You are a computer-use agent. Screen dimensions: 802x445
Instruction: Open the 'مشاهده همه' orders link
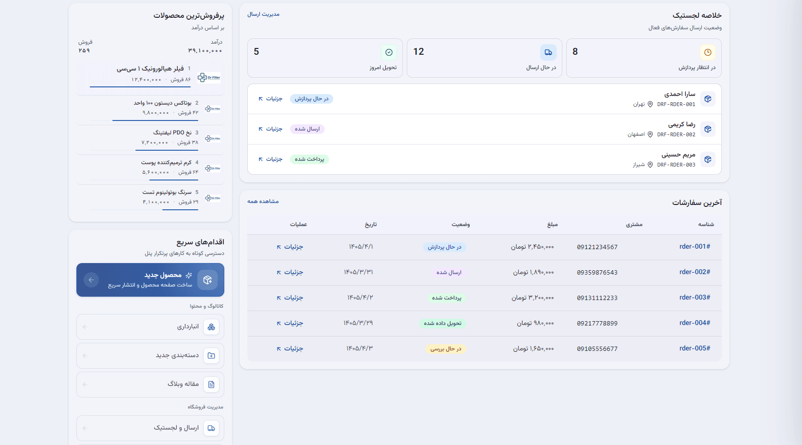pos(263,202)
